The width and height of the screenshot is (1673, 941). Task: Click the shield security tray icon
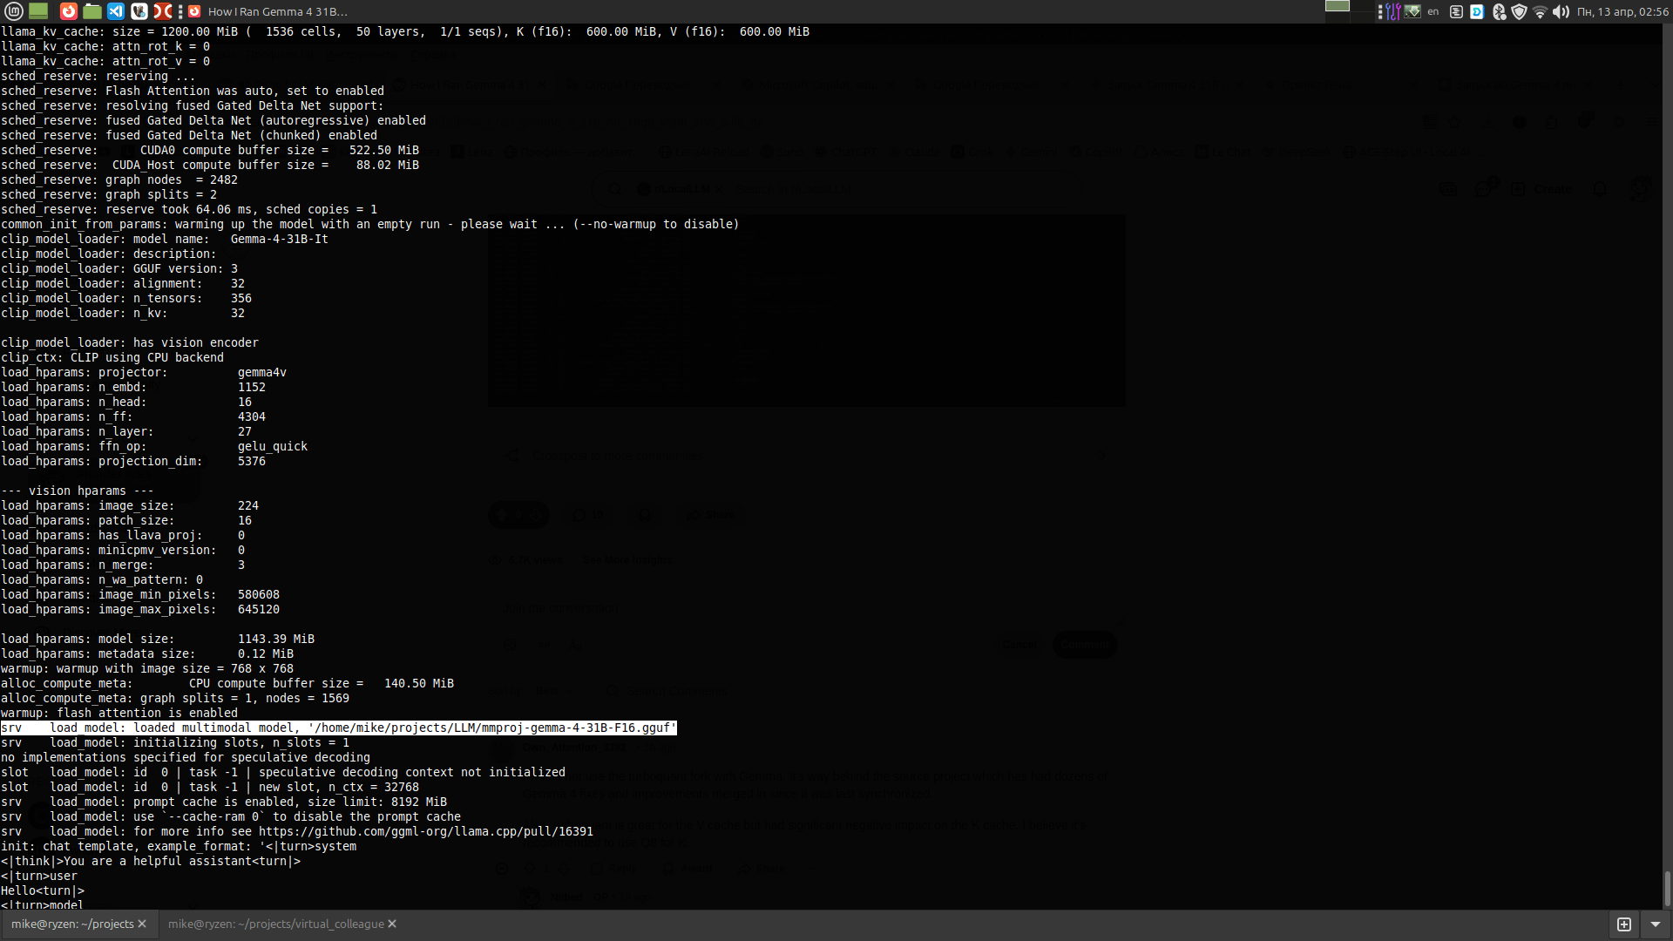1519,11
